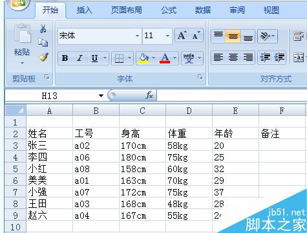Align text to bottom

(x=248, y=36)
